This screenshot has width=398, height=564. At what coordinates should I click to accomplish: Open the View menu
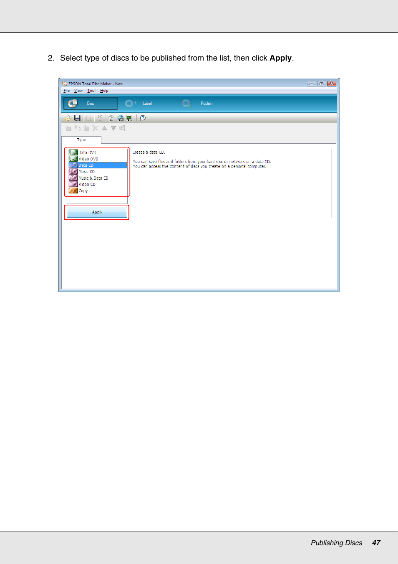point(78,91)
